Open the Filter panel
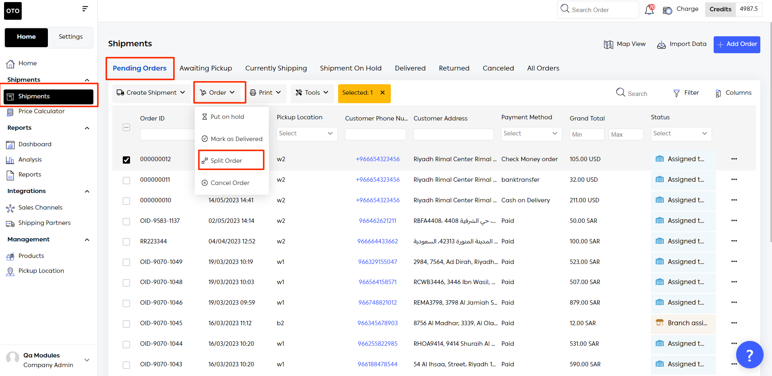 [x=686, y=93]
